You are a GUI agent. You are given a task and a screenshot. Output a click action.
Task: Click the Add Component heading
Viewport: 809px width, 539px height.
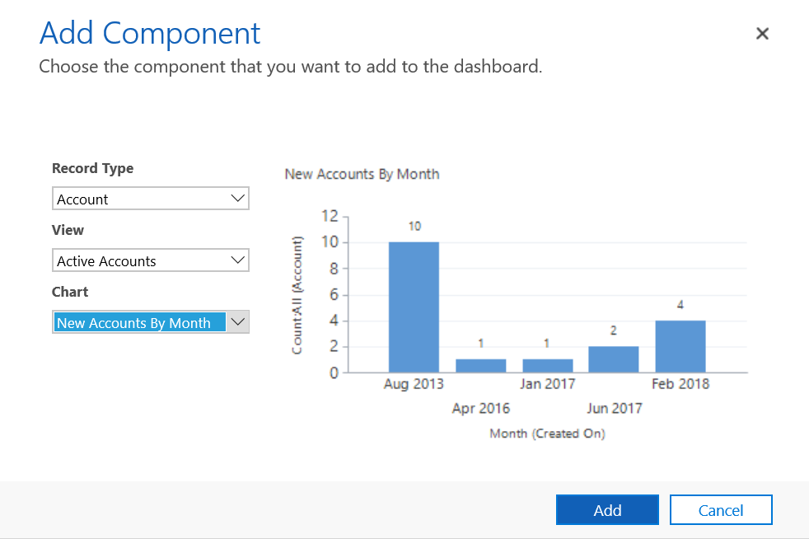tap(150, 34)
